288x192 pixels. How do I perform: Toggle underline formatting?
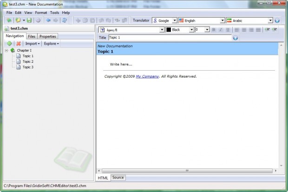(228, 30)
